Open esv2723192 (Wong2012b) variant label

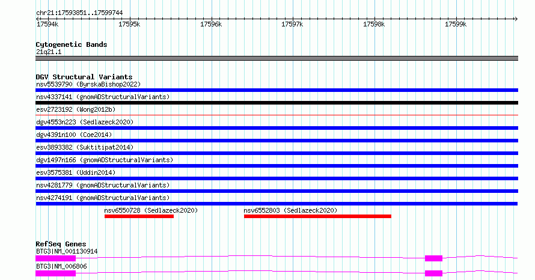point(76,109)
